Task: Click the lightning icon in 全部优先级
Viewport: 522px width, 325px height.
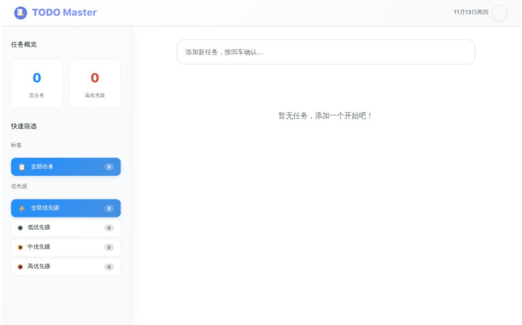Action: click(22, 208)
